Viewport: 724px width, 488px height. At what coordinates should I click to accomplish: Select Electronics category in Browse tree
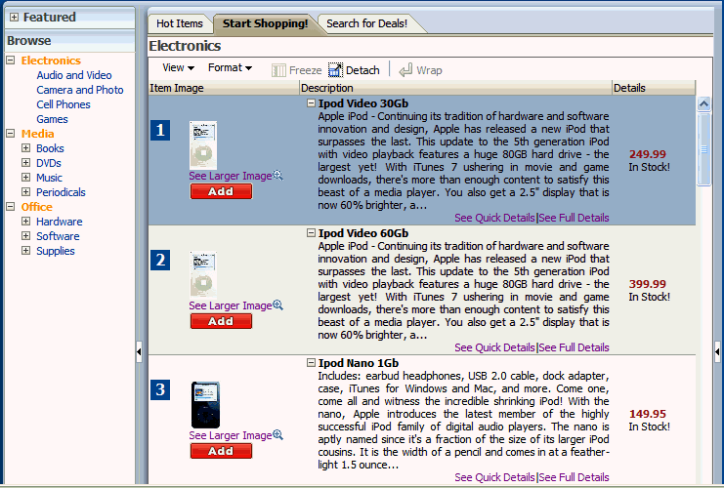51,61
